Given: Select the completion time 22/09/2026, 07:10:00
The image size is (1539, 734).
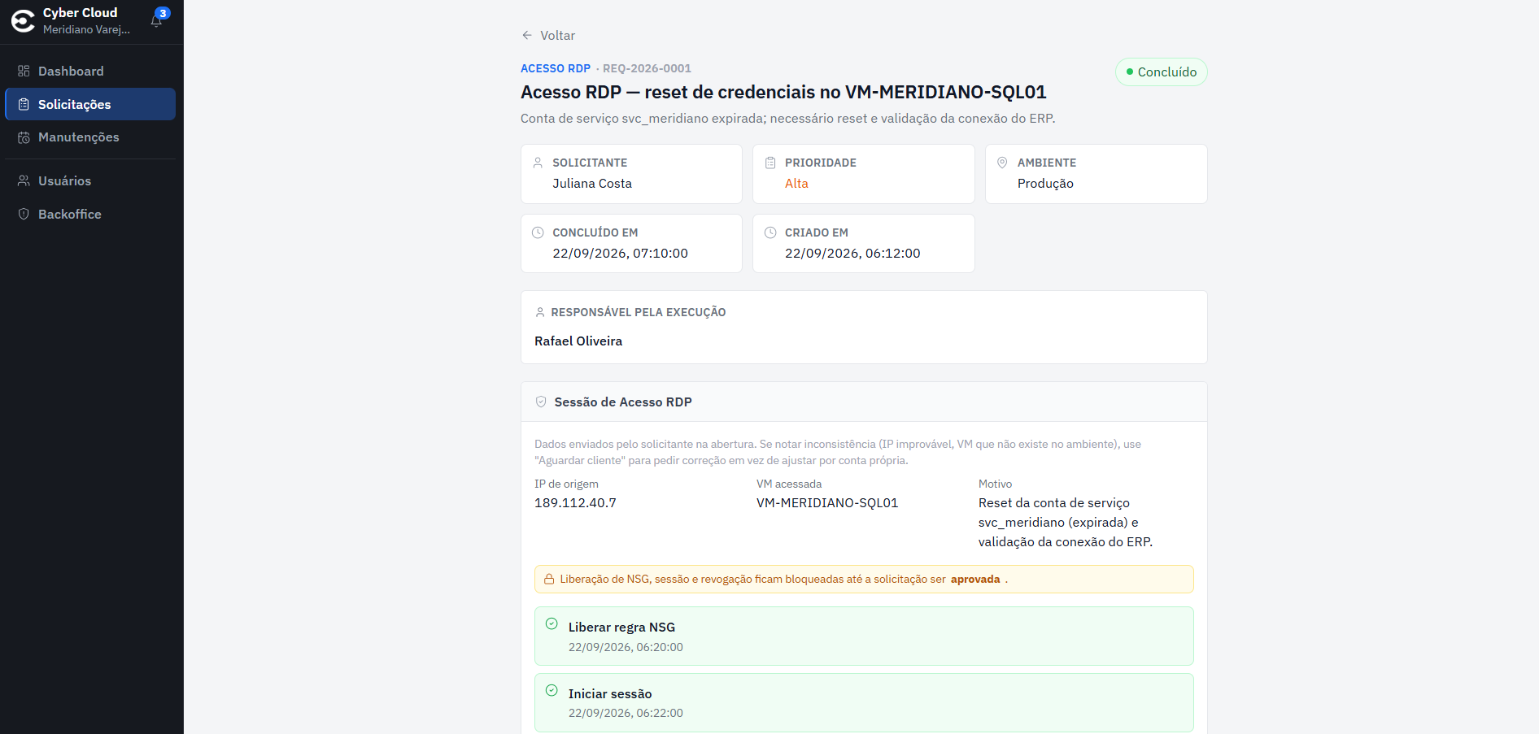Looking at the screenshot, I should click(620, 254).
